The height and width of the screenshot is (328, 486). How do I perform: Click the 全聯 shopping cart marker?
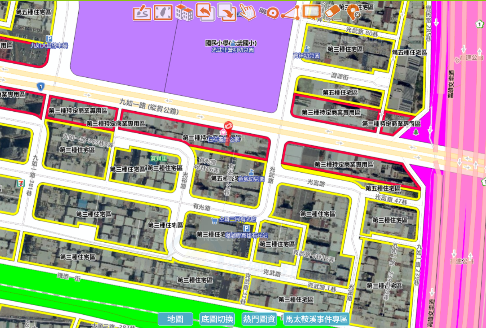tap(215, 220)
